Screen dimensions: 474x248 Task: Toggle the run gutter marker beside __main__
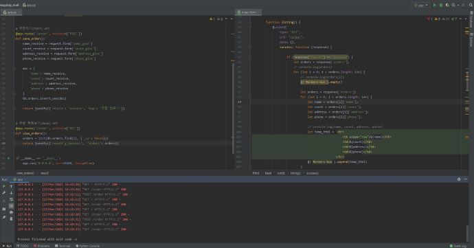9,158
